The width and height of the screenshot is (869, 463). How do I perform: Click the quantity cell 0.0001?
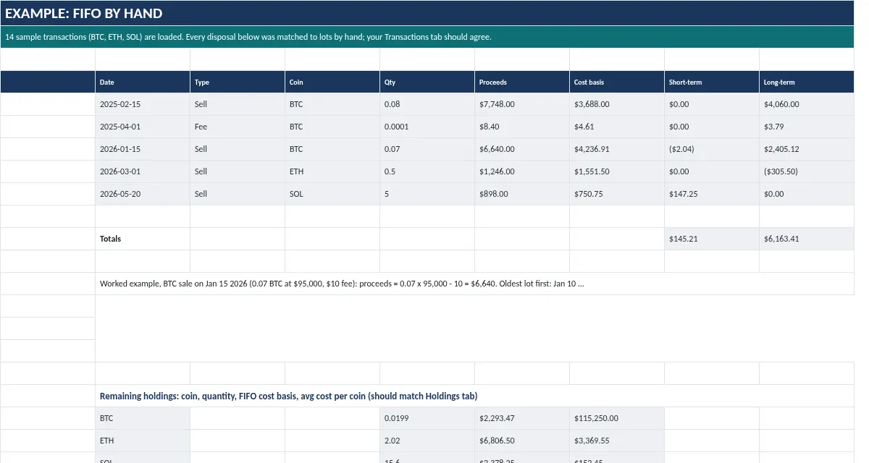point(427,127)
